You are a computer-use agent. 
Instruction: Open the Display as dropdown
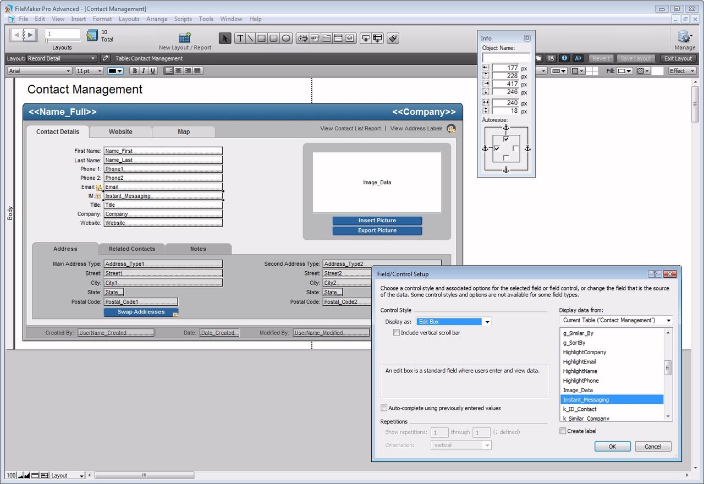click(454, 322)
